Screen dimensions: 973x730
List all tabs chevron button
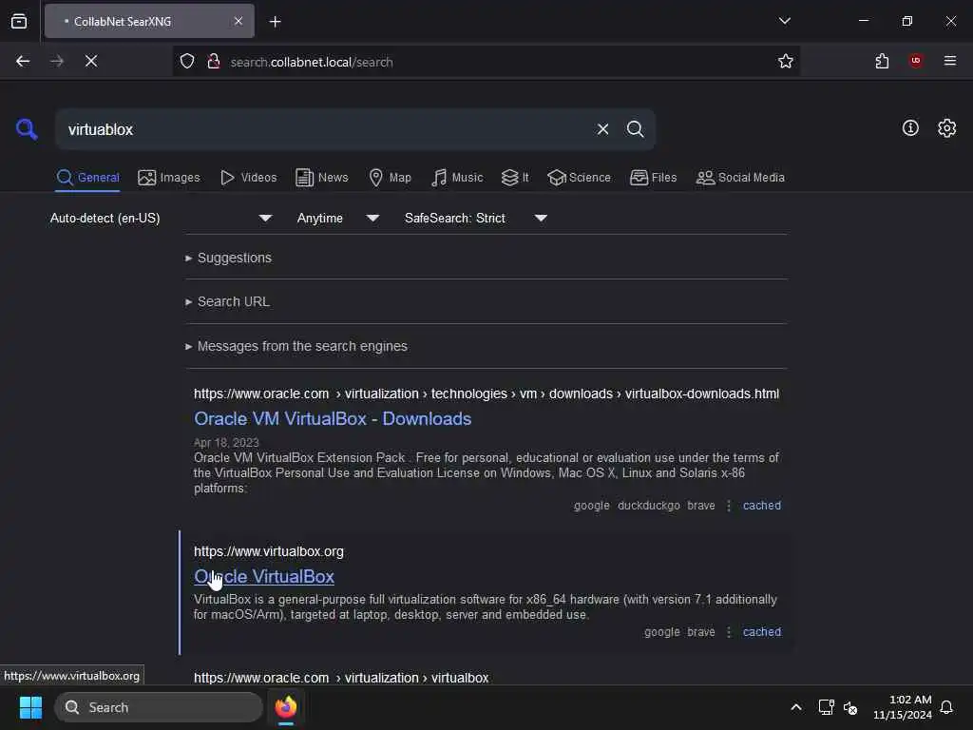pos(784,21)
